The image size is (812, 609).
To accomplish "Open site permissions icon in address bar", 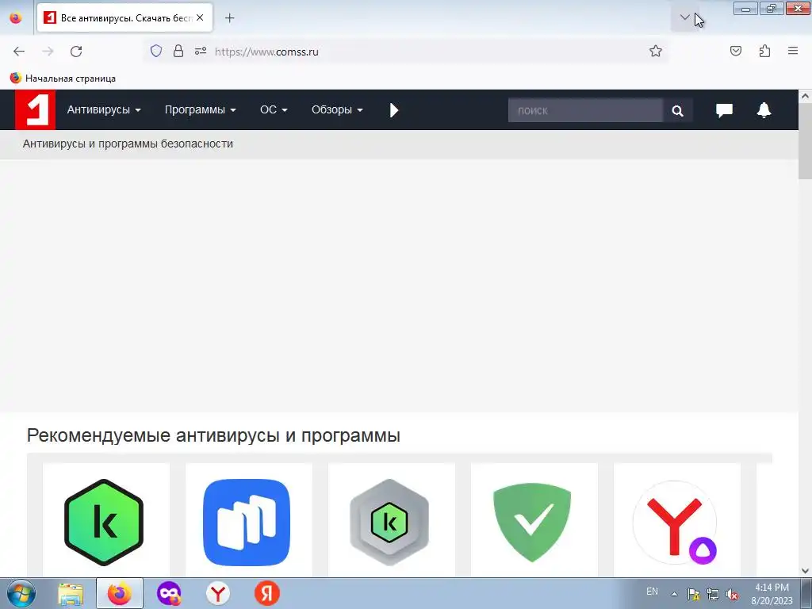I will pyautogui.click(x=201, y=51).
